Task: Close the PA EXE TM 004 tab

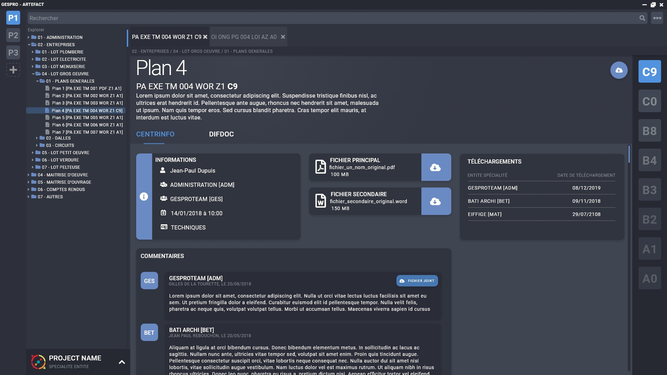Action: pos(205,37)
